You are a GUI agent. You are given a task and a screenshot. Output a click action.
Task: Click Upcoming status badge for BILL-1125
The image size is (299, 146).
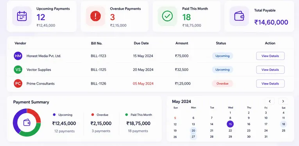[222, 70]
